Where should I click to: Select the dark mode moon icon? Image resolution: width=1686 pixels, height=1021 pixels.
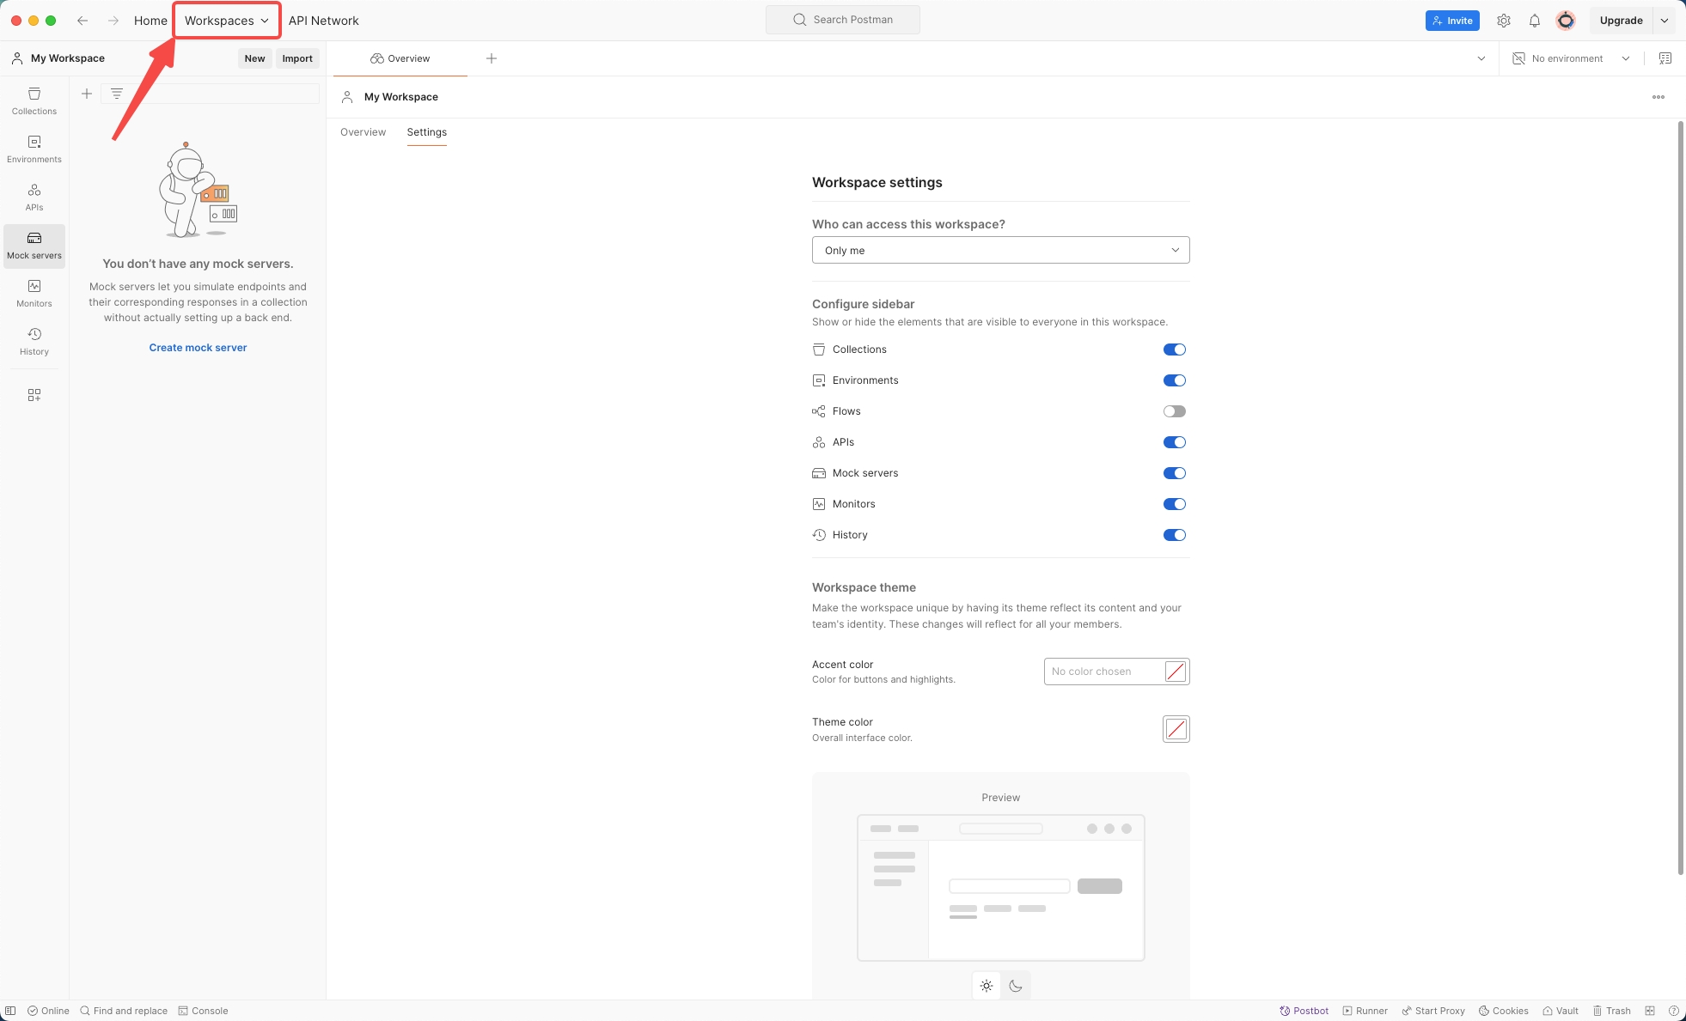click(1016, 986)
